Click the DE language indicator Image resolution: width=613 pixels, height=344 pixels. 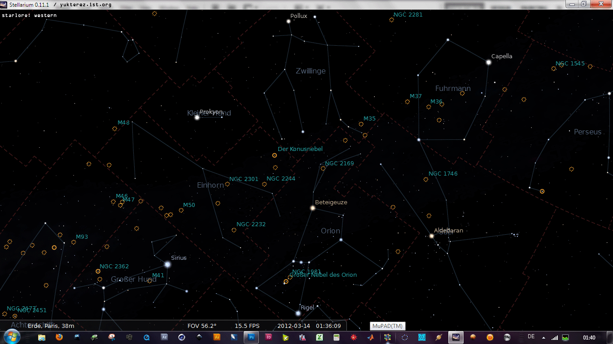pos(531,336)
